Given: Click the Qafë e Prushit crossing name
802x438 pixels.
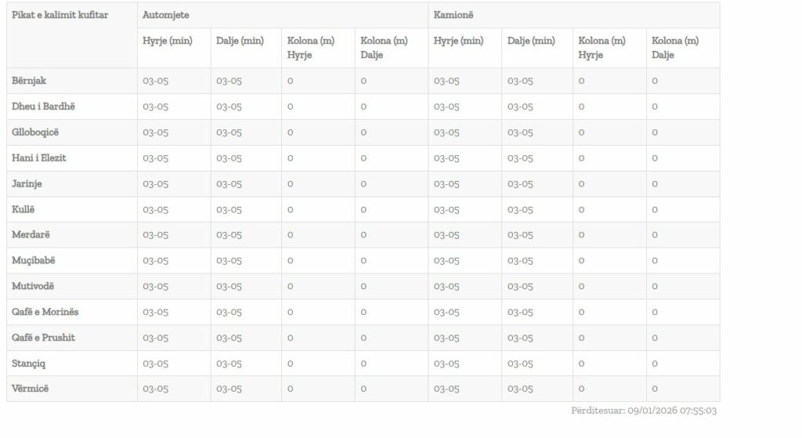Looking at the screenshot, I should tap(44, 338).
